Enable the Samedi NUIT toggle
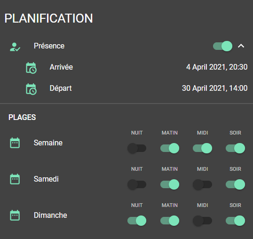Screen dimensions: 253x239 pyautogui.click(x=137, y=184)
